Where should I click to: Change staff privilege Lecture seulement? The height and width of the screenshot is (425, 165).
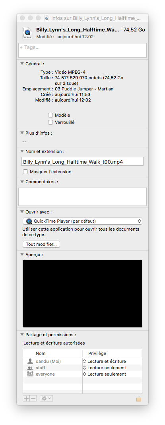[x=105, y=368]
